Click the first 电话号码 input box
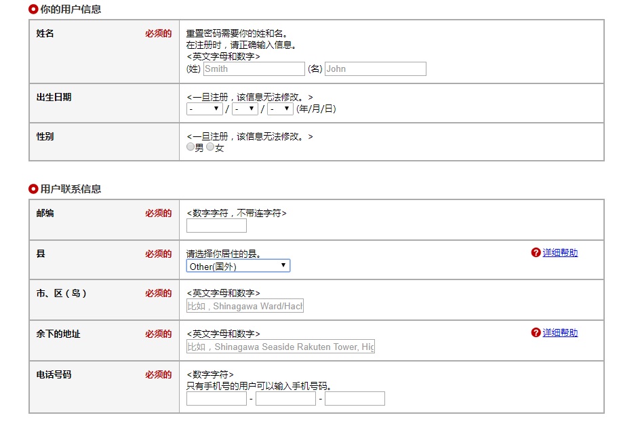 pos(216,399)
